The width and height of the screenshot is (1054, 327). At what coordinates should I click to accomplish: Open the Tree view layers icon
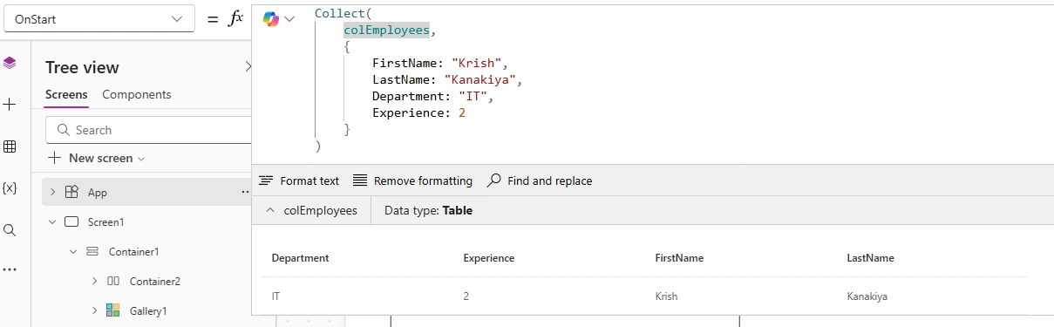pyautogui.click(x=10, y=63)
